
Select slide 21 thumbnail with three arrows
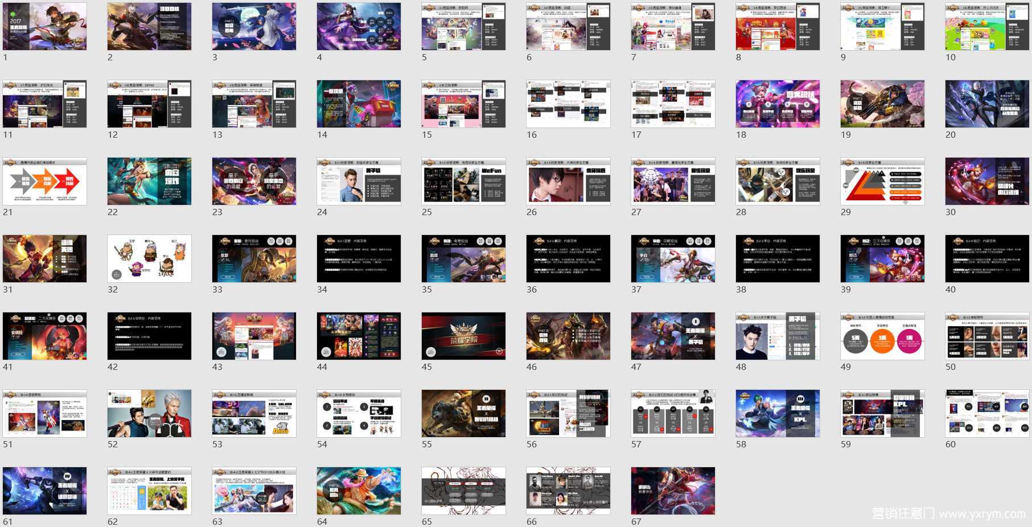click(44, 181)
